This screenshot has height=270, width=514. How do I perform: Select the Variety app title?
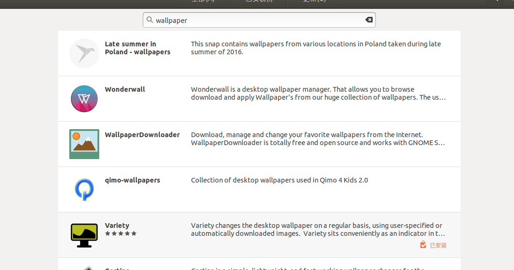tap(117, 226)
